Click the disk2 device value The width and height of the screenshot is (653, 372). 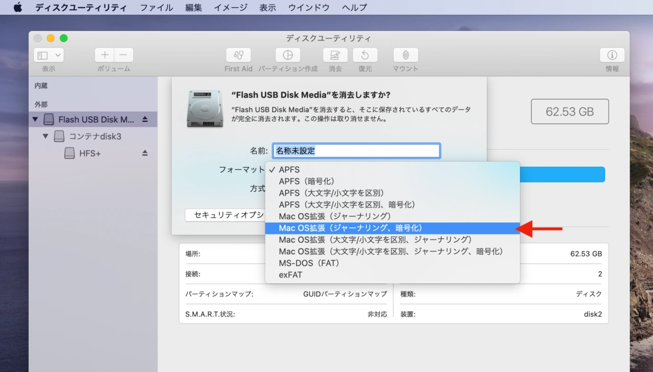593,314
